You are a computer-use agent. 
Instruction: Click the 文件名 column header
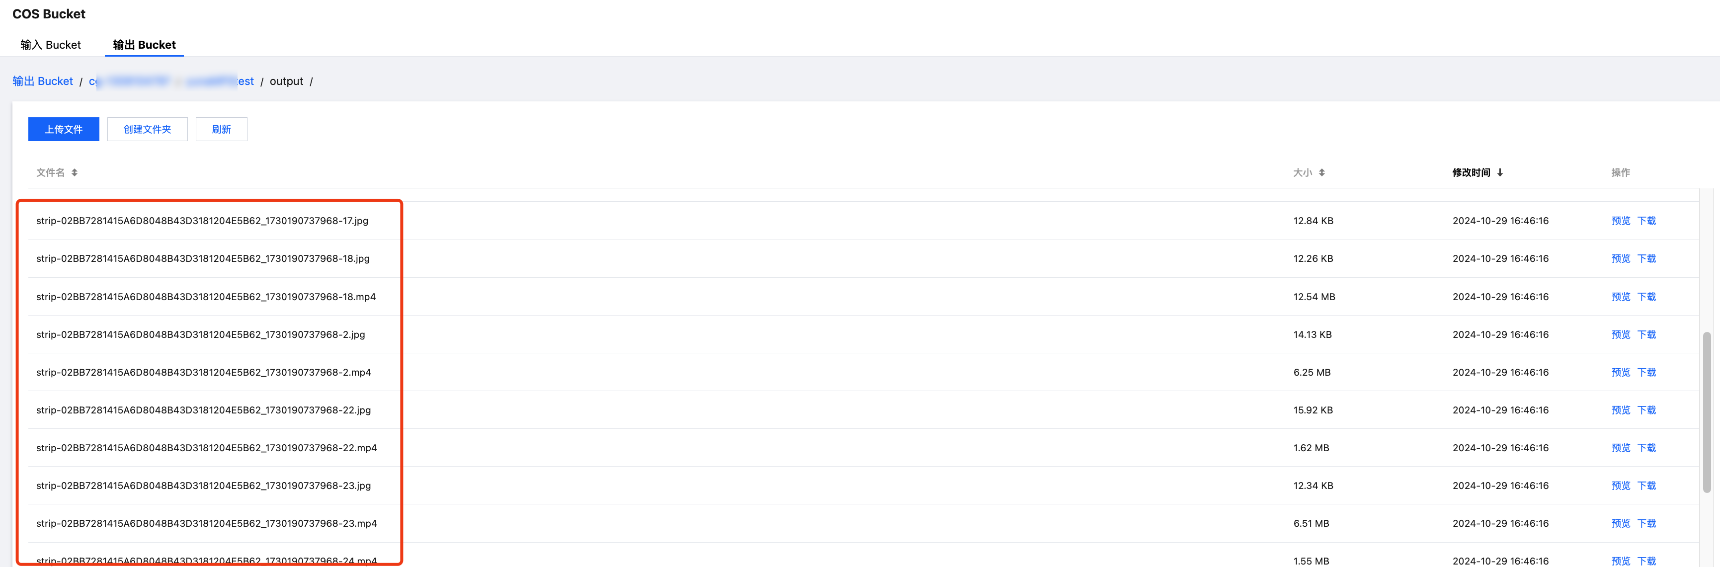(50, 172)
